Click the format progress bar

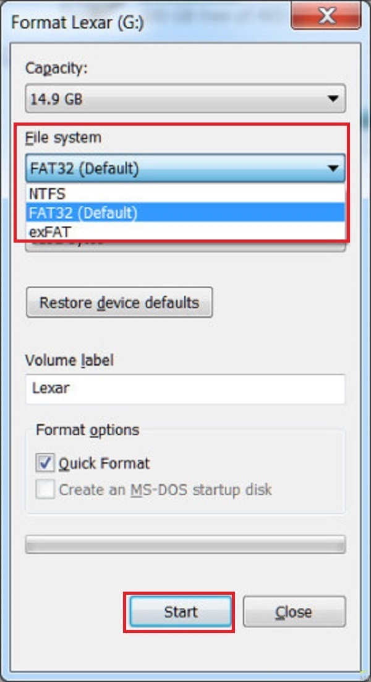(185, 544)
